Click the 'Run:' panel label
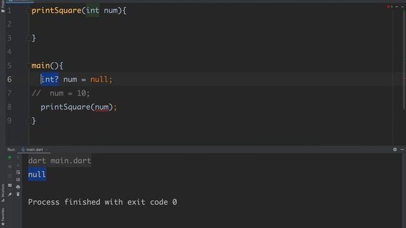Viewport: 406px width, 228px height. (x=11, y=149)
